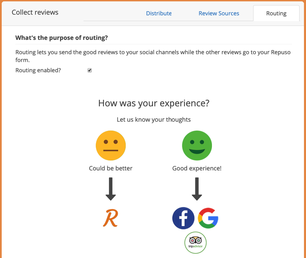This screenshot has height=258, width=306.
Task: Click the How was your experience heading
Action: pyautogui.click(x=154, y=103)
